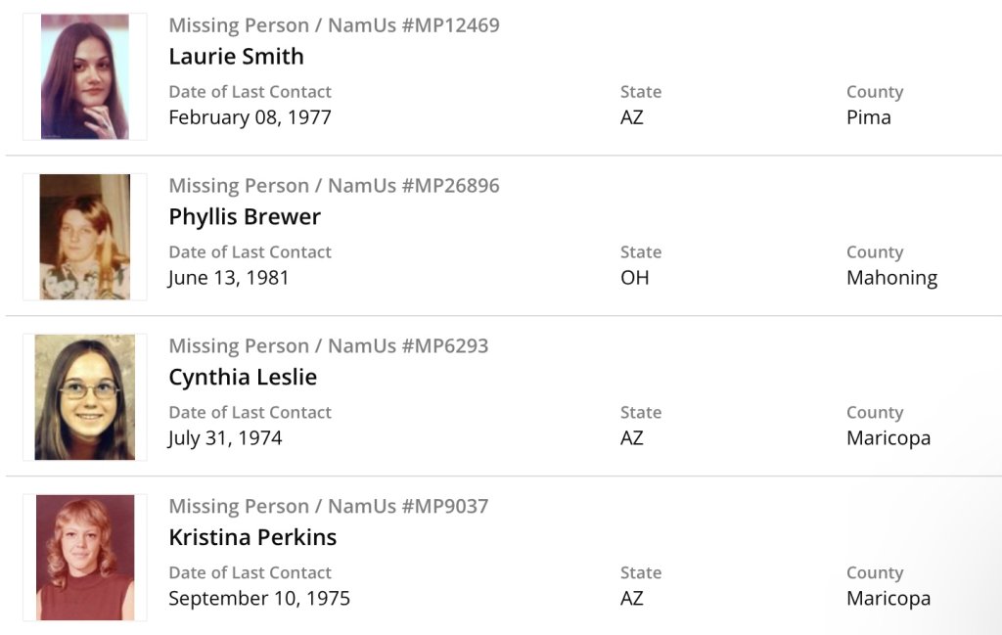
Task: Select the June 13, 1981 date
Action: coord(229,278)
